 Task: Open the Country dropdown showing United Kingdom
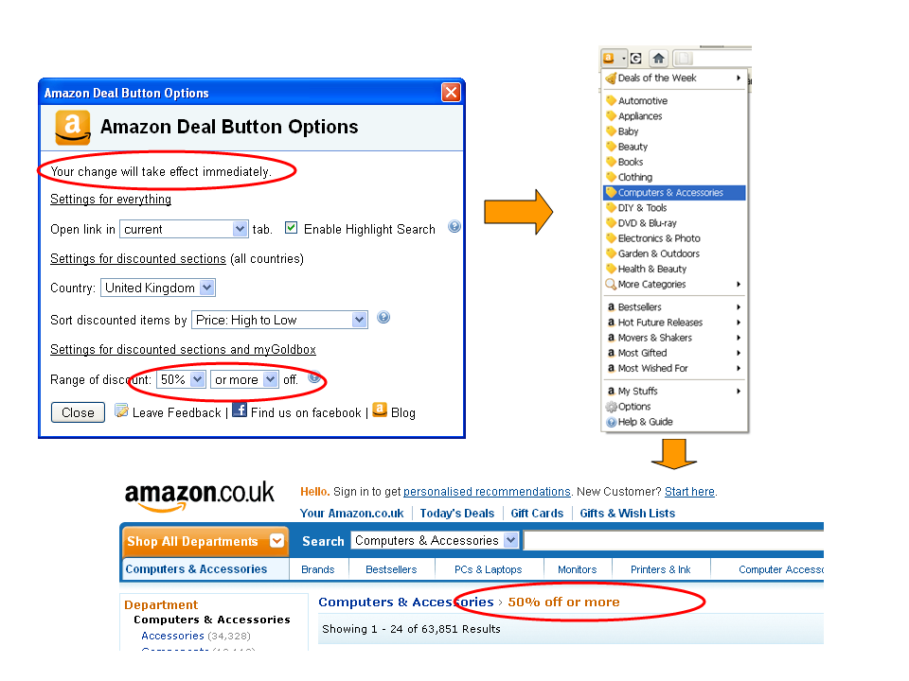(x=158, y=288)
